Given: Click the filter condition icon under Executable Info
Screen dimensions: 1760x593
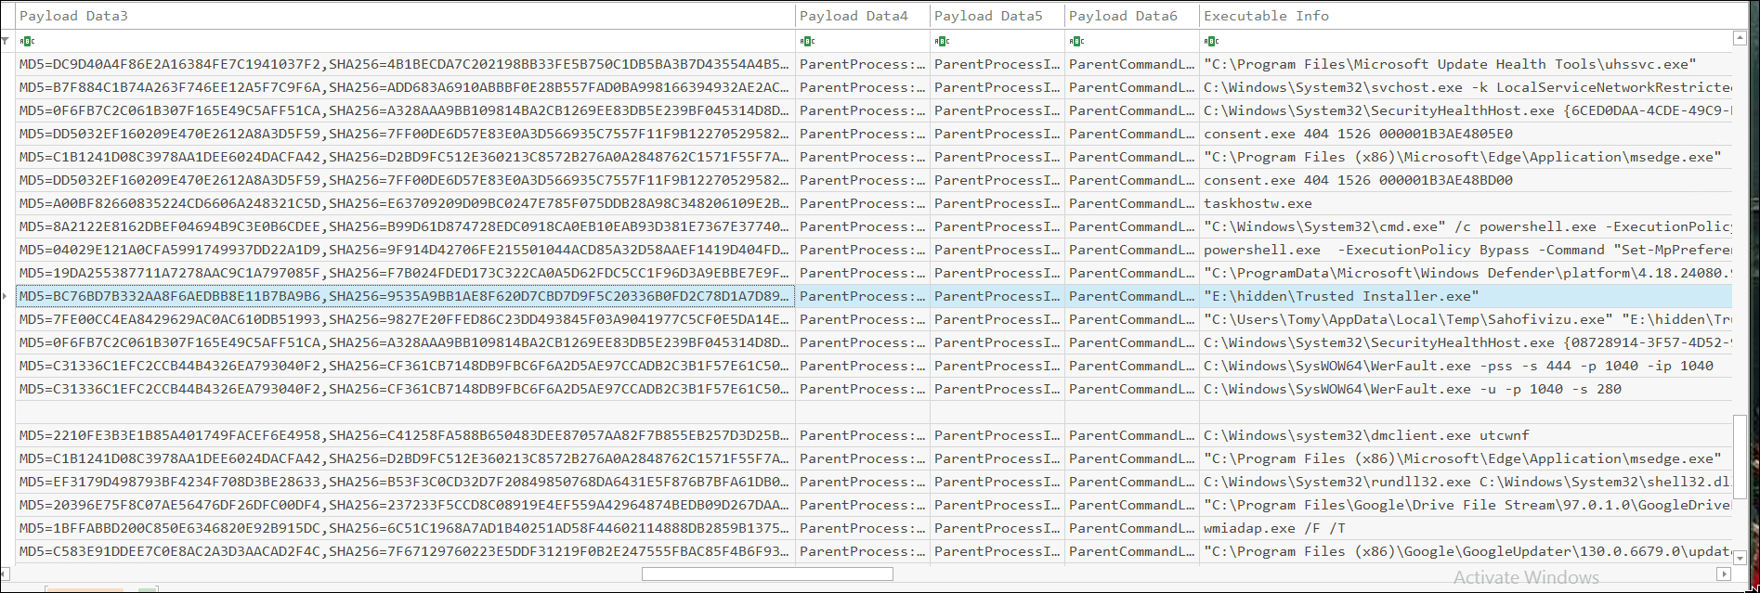Looking at the screenshot, I should click(1211, 41).
